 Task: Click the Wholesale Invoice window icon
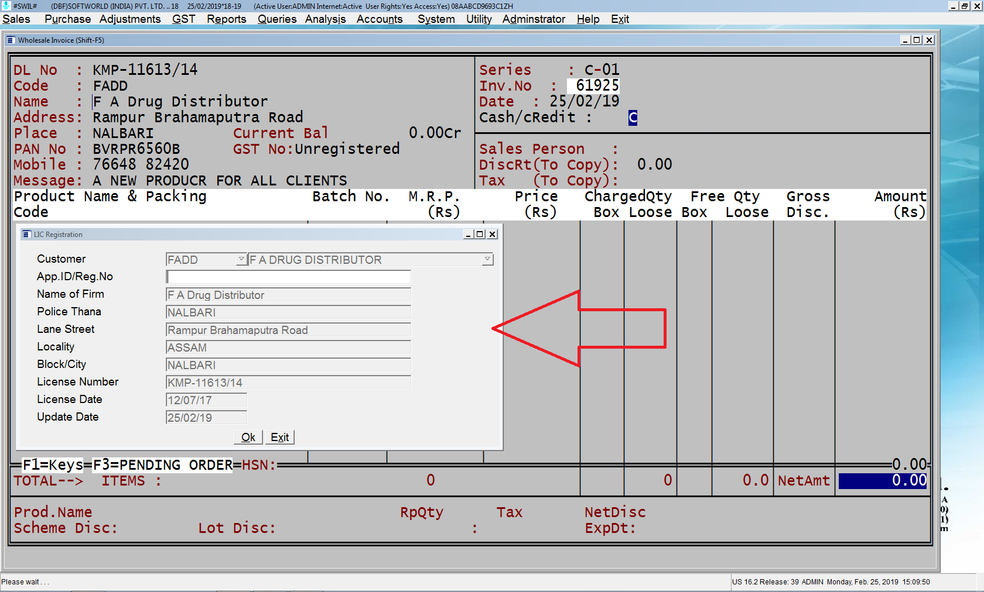click(11, 40)
